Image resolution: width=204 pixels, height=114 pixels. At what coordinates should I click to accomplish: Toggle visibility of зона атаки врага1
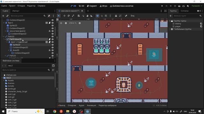(x=53, y=31)
